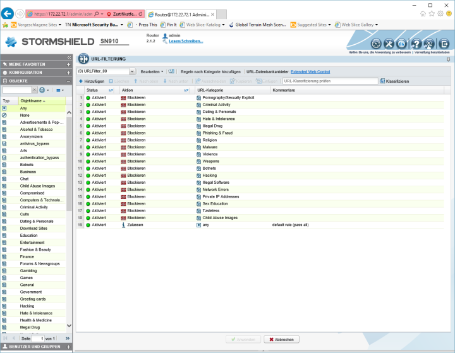Open the Bearbeiten dropdown menu
This screenshot has width=455, height=353.
[x=152, y=72]
